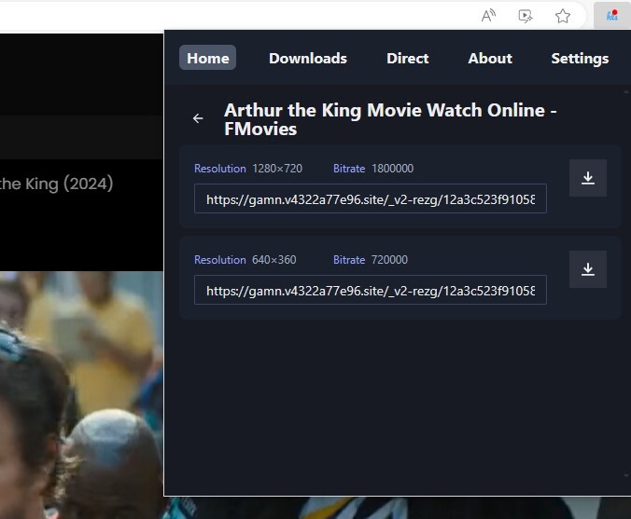Viewport: 631px width, 519px height.
Task: Open the Direct tab
Action: pos(408,59)
